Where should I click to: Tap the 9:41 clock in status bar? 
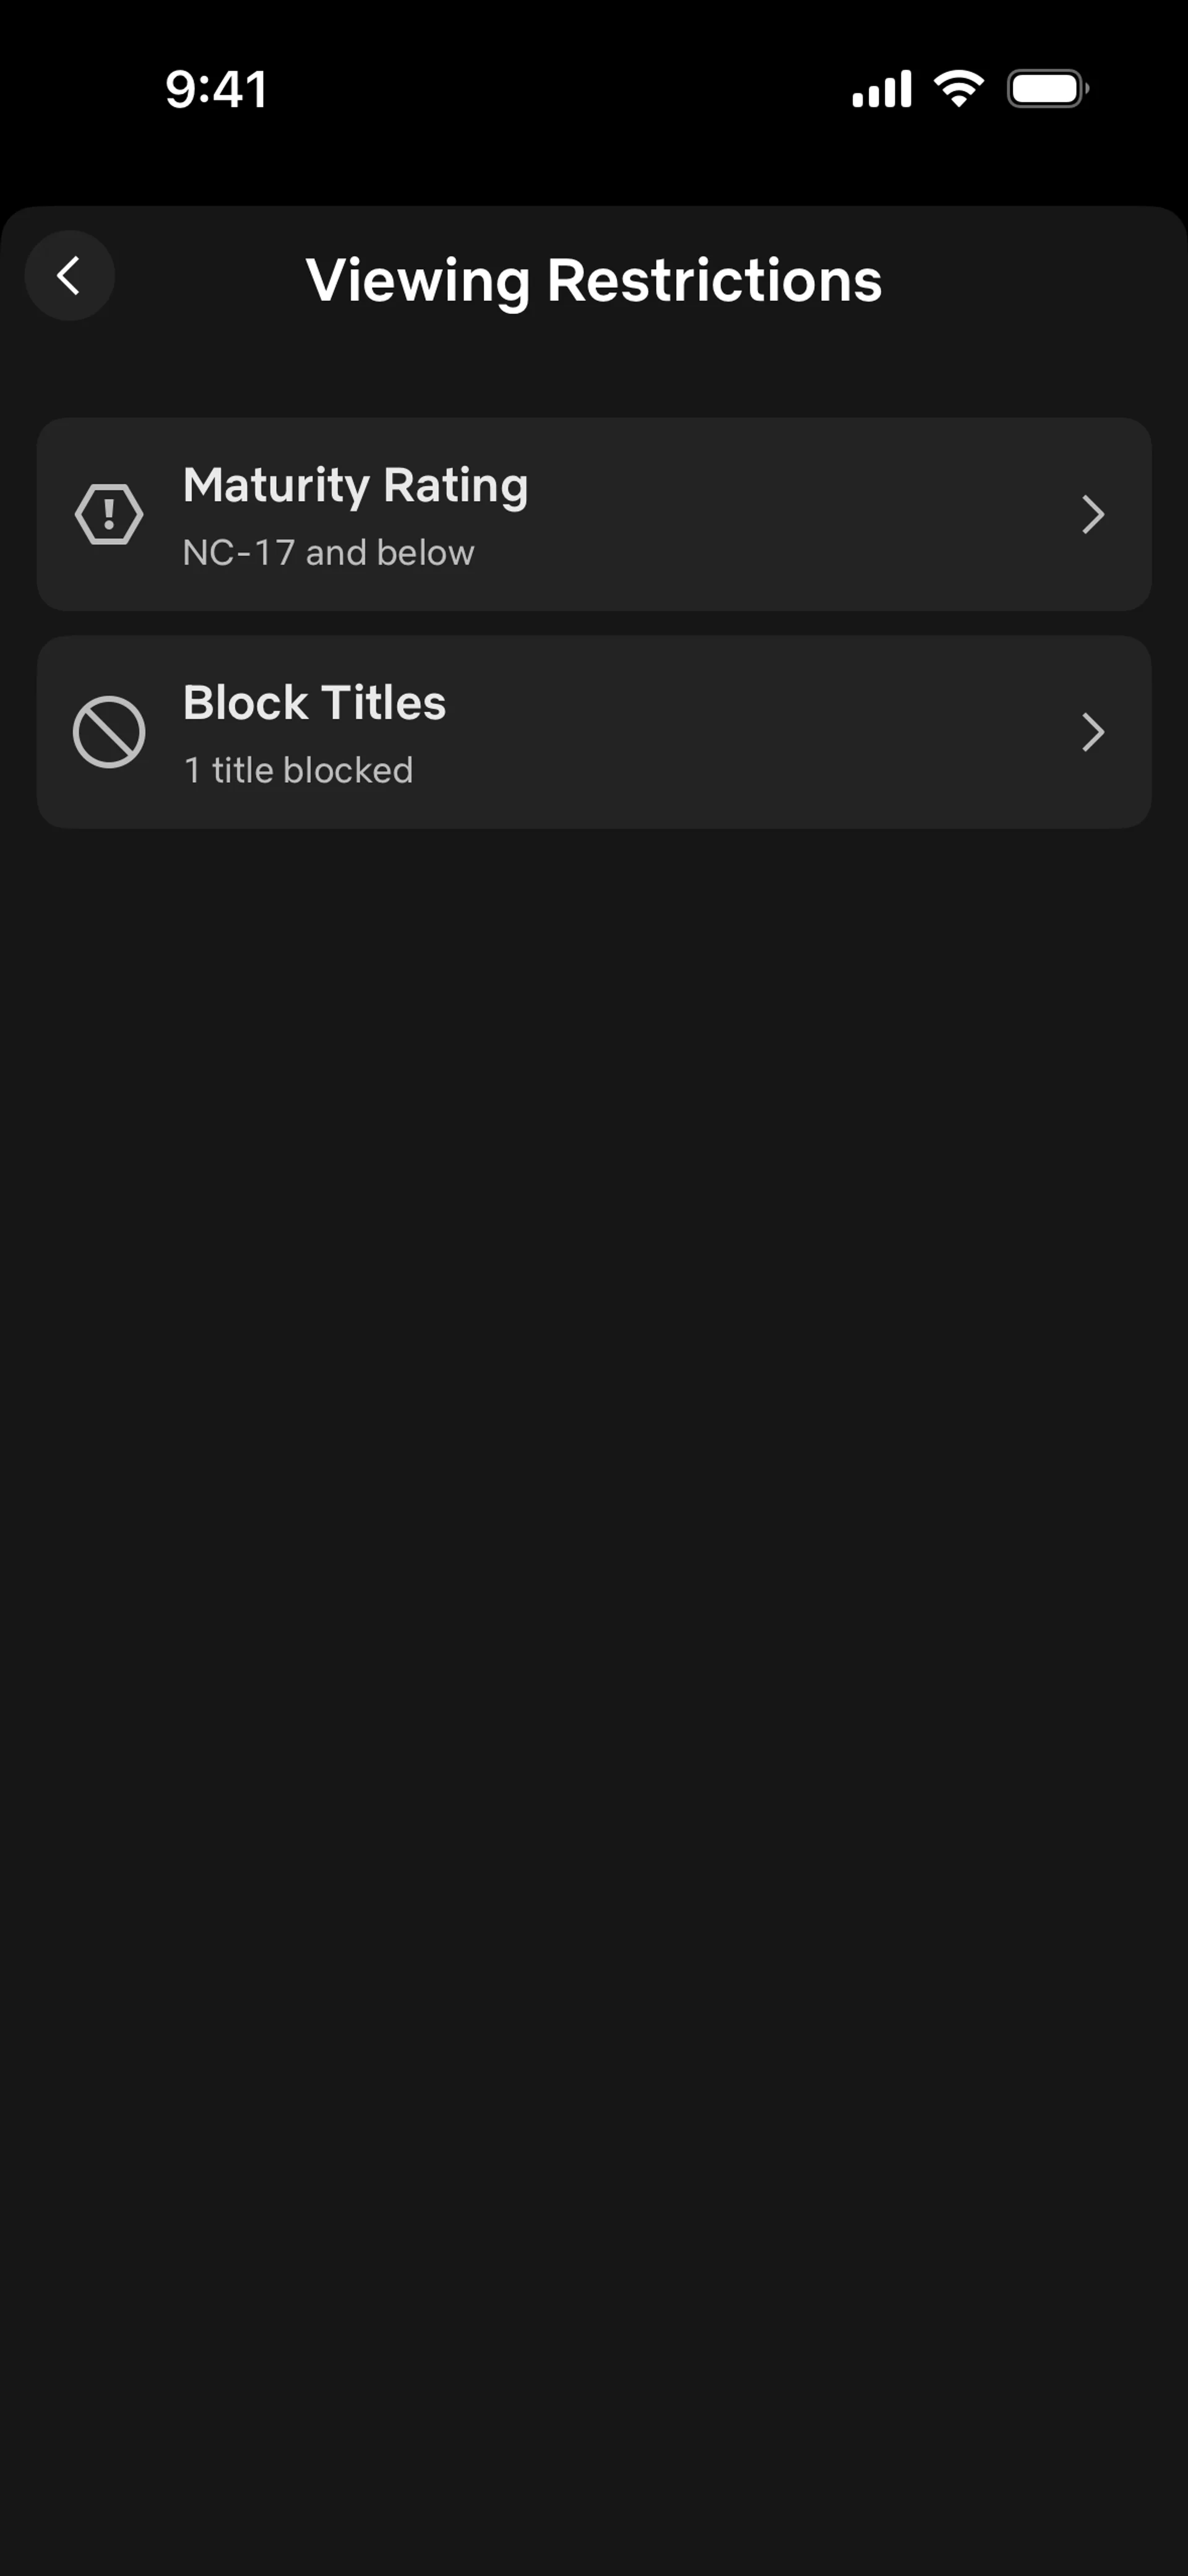[216, 89]
